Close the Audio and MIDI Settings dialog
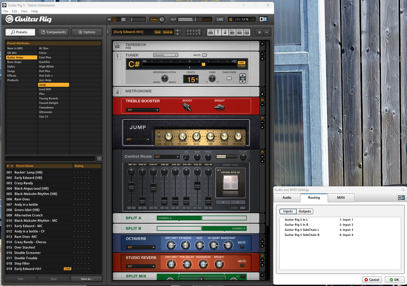This screenshot has height=286, width=407. pos(403,190)
